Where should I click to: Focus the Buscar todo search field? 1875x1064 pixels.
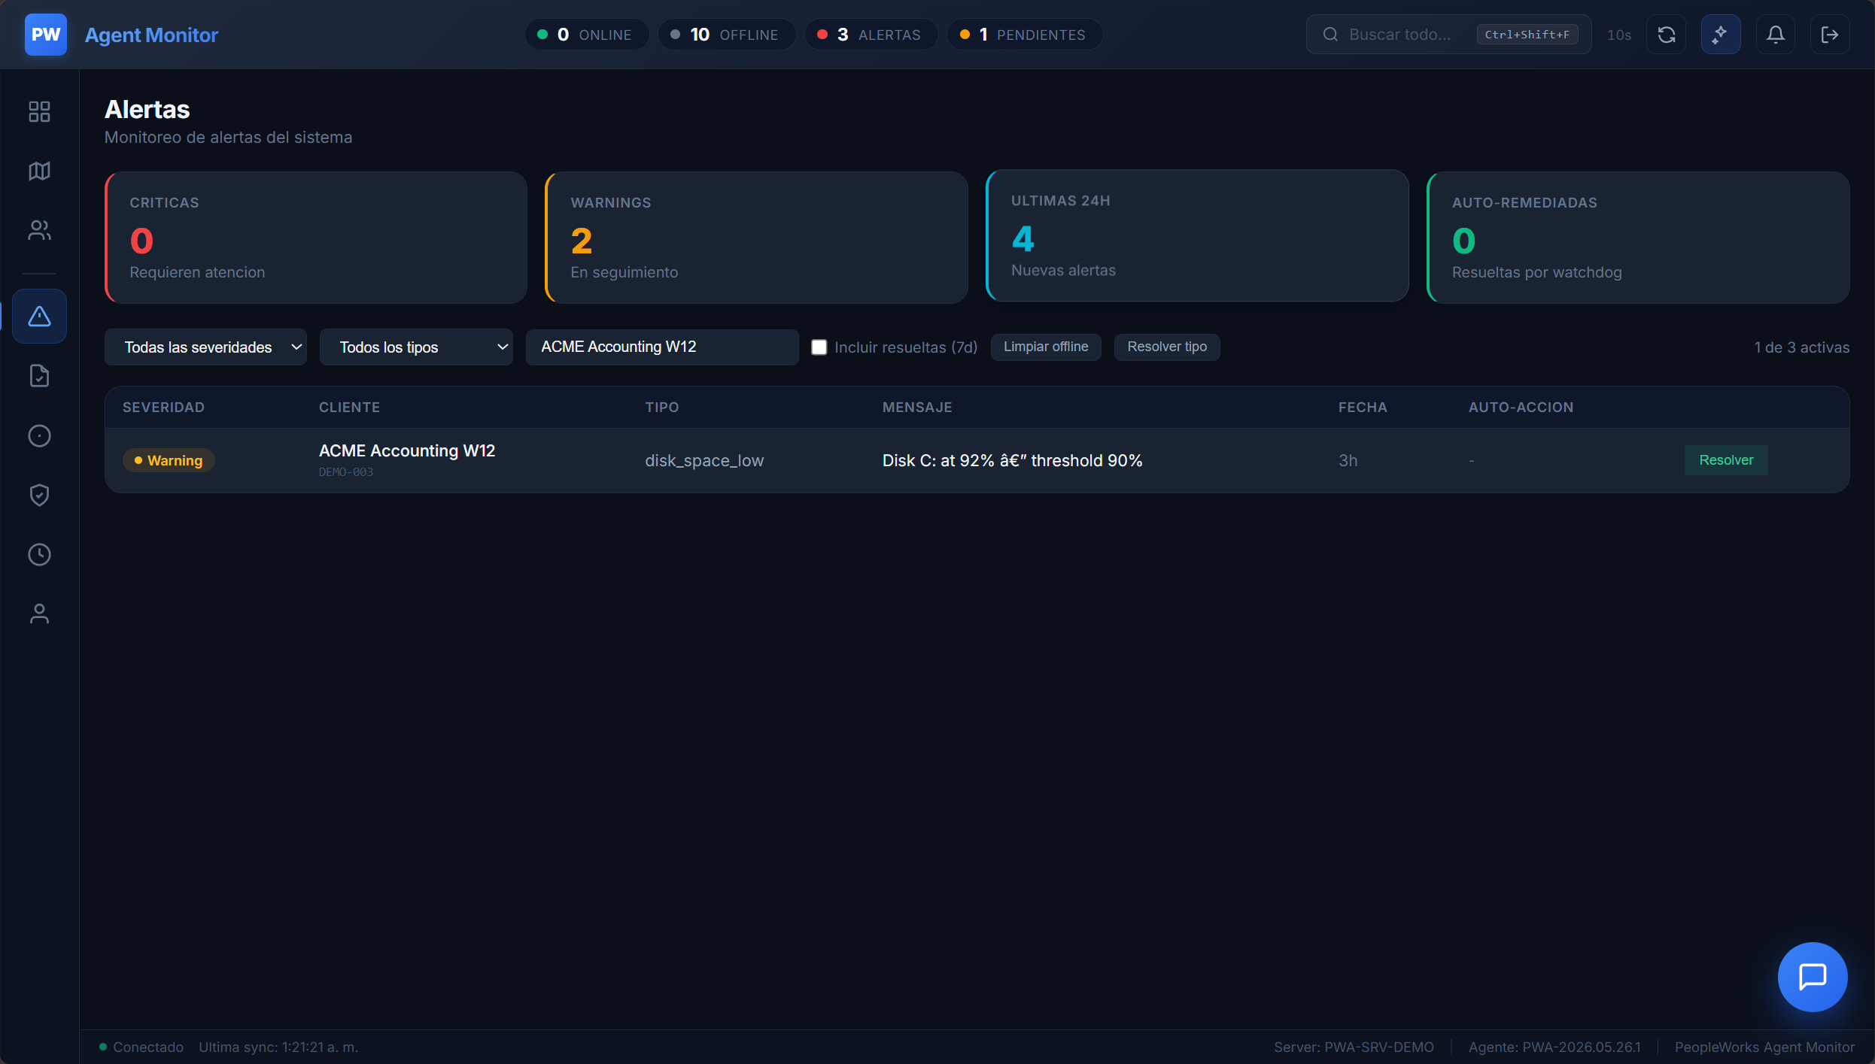[x=1448, y=35]
